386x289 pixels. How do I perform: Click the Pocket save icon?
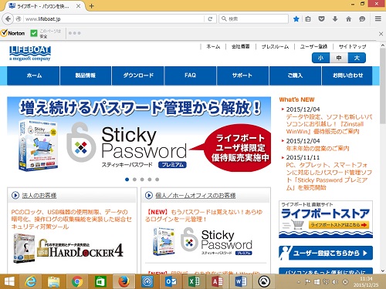click(x=321, y=18)
